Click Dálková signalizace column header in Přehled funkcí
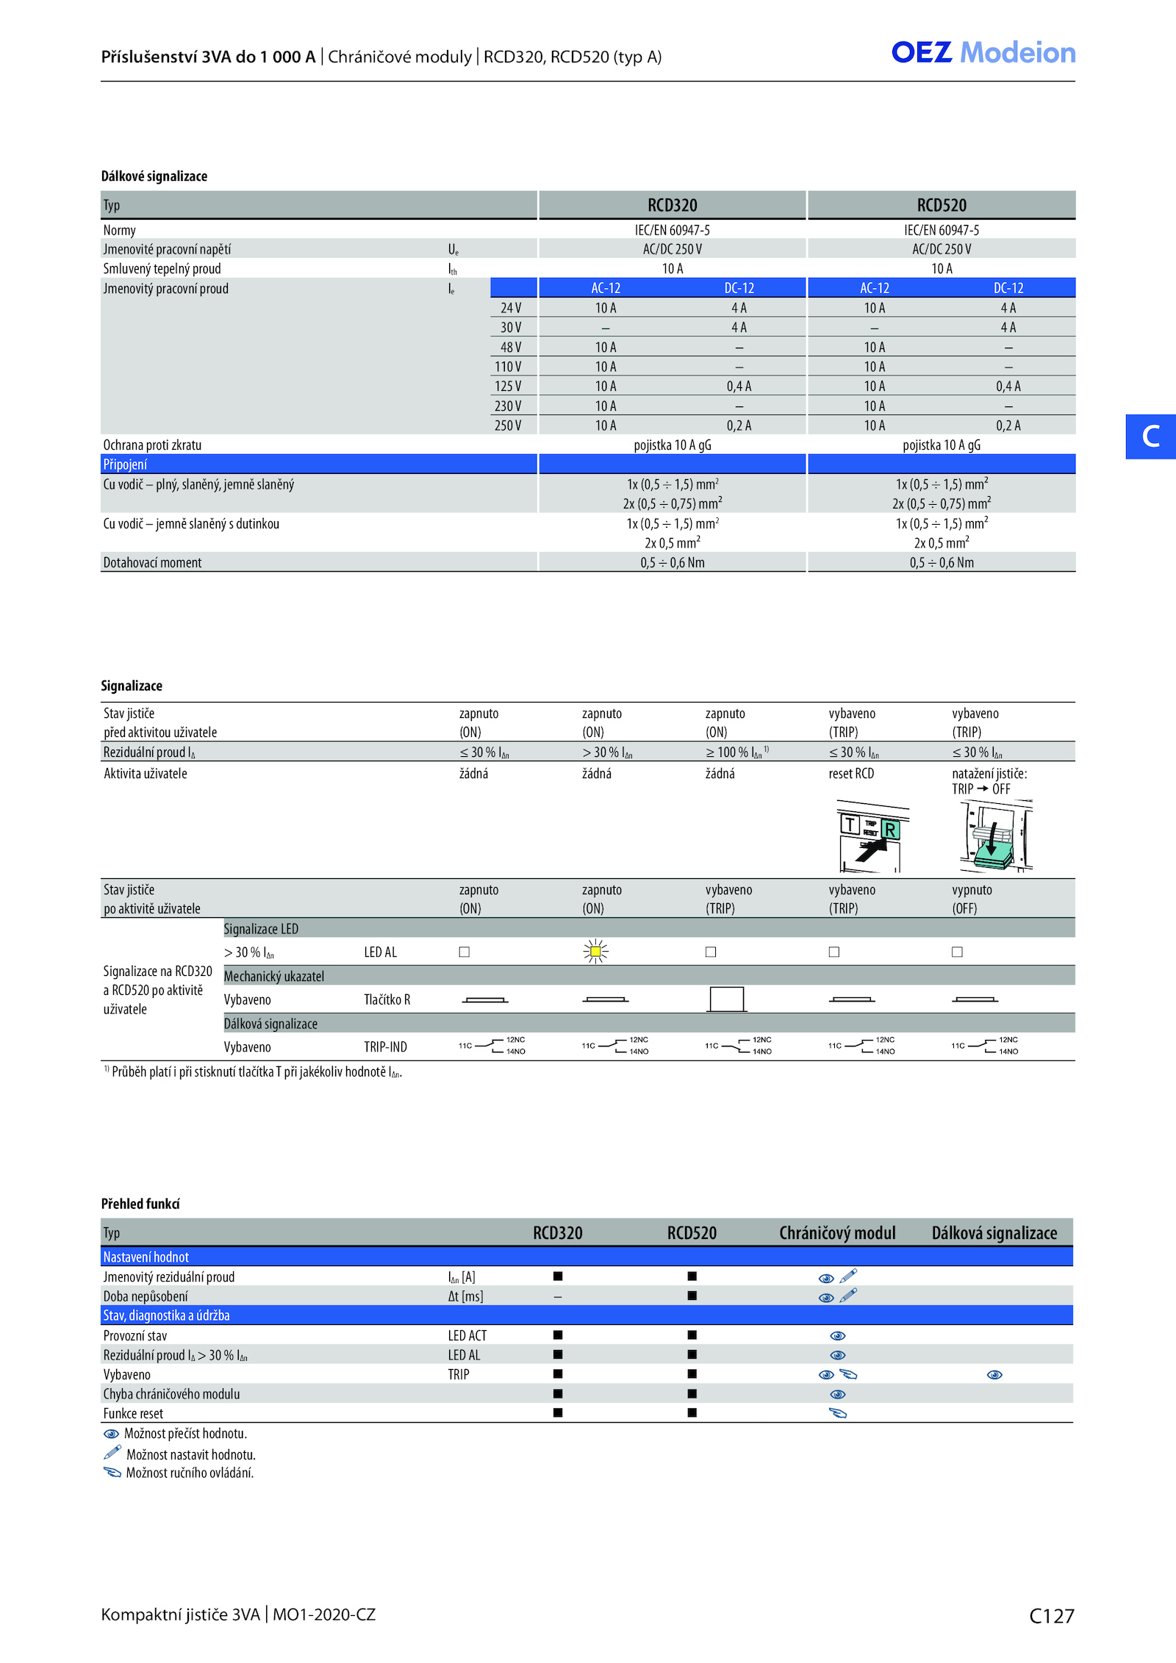 (994, 1233)
